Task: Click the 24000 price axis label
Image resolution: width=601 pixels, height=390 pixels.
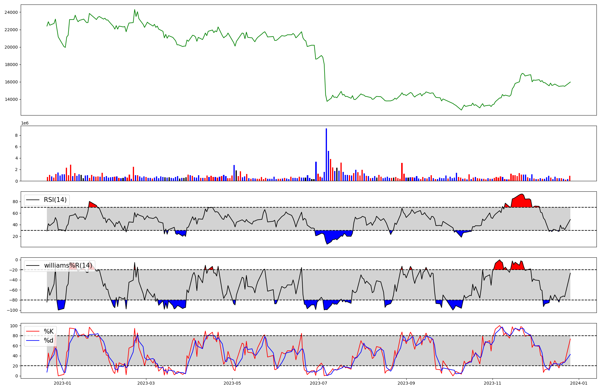Action: click(11, 12)
